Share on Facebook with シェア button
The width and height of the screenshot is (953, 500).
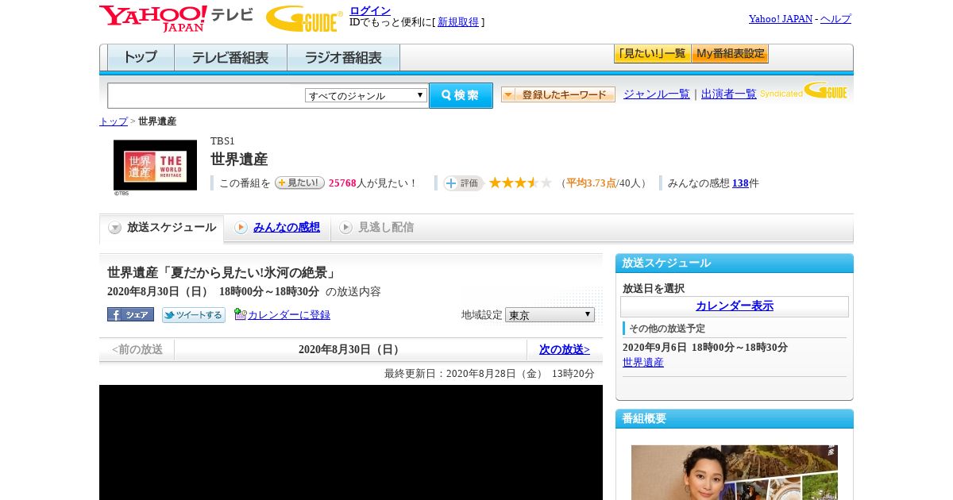click(x=130, y=314)
